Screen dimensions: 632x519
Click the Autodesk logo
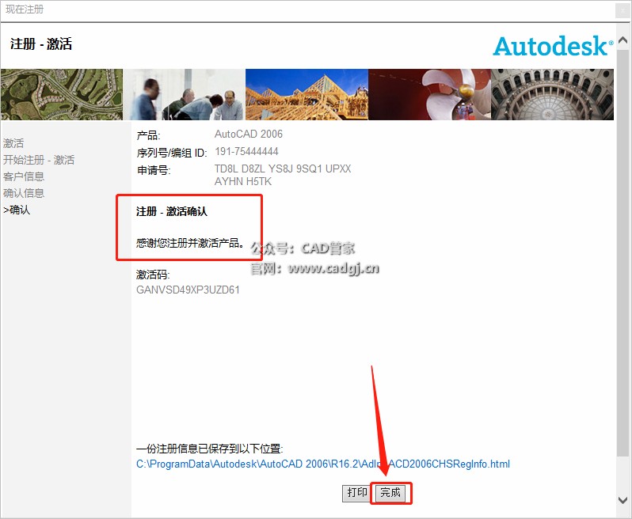[553, 46]
